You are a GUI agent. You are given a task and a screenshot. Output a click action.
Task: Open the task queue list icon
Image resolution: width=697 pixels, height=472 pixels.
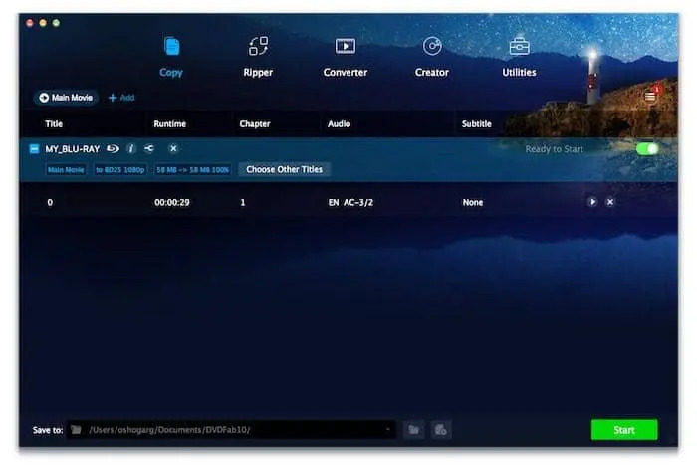coord(650,96)
